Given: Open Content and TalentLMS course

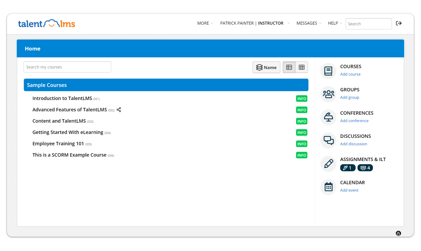Looking at the screenshot, I should click(x=59, y=121).
